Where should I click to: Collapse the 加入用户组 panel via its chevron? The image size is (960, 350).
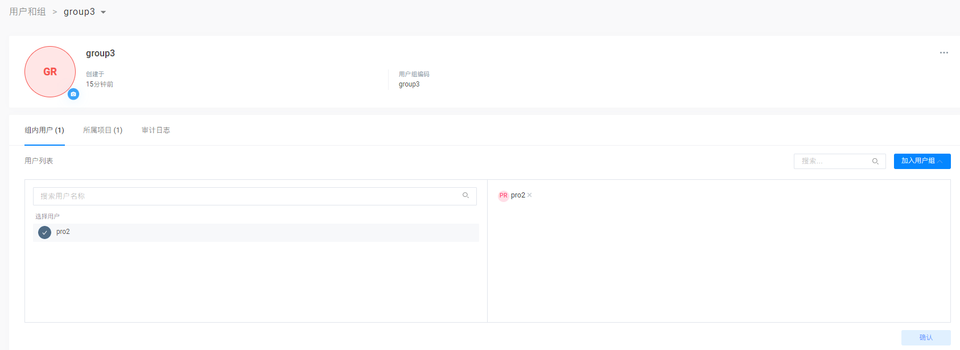tap(941, 162)
